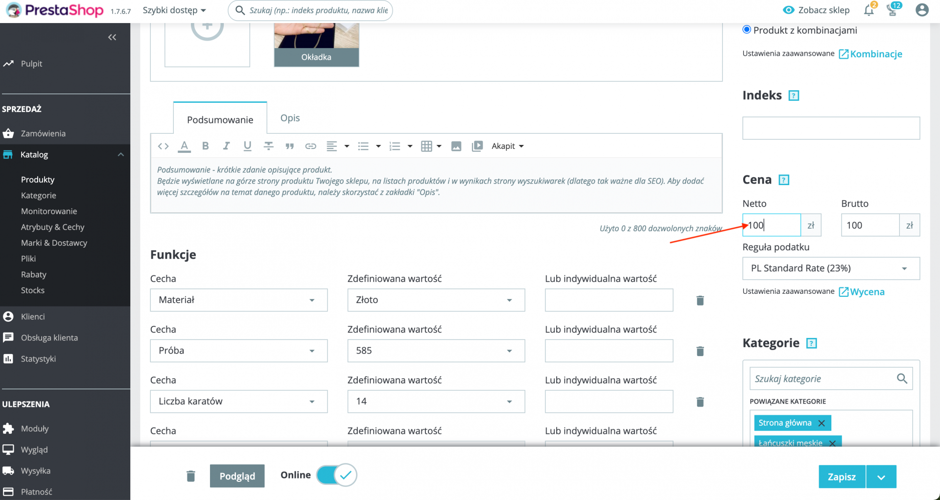
Task: Open help for Indeks field
Action: [794, 95]
